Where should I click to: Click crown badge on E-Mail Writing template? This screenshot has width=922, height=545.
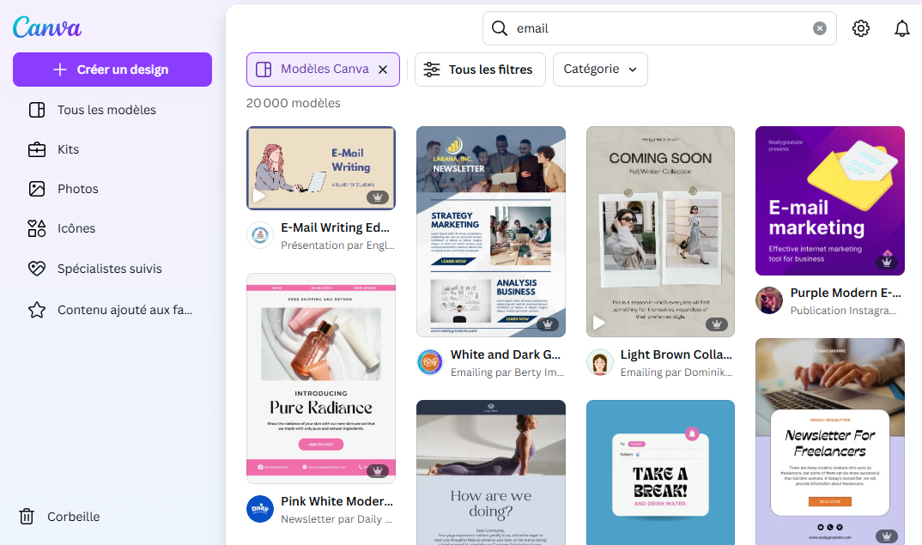(x=378, y=197)
